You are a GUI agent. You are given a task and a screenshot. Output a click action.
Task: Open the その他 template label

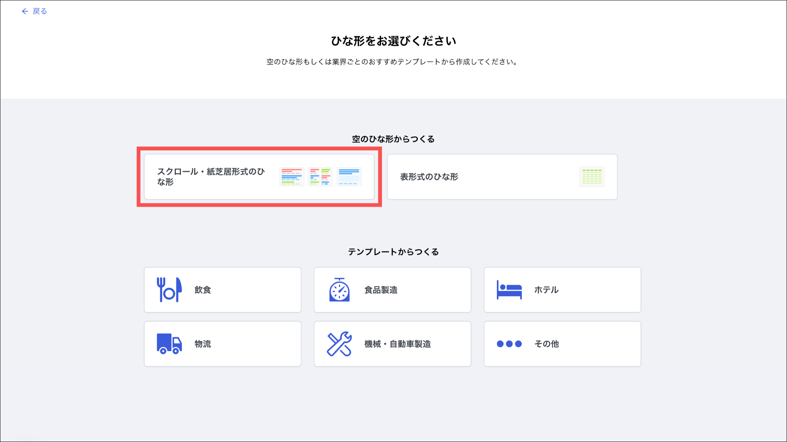click(x=546, y=344)
